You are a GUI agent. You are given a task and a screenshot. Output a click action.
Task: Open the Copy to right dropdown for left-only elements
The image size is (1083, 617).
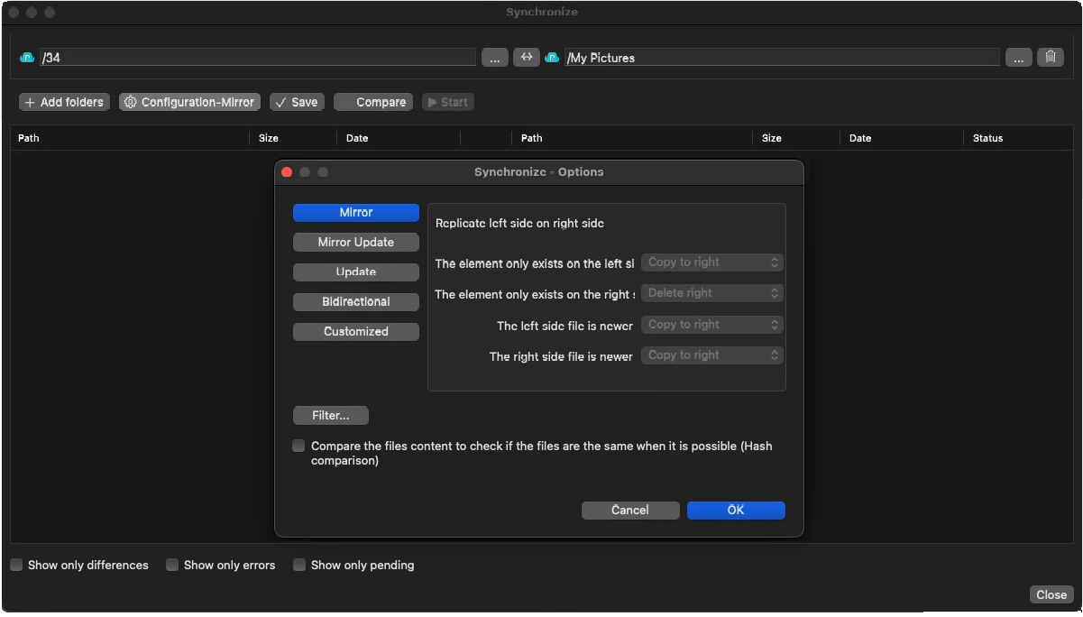(712, 262)
